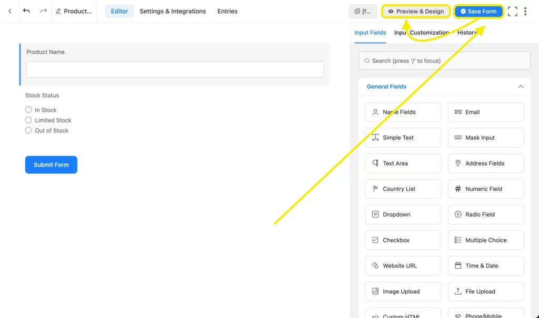539x318 pixels.
Task: Select the Limited Stock radio option
Action: pos(28,120)
